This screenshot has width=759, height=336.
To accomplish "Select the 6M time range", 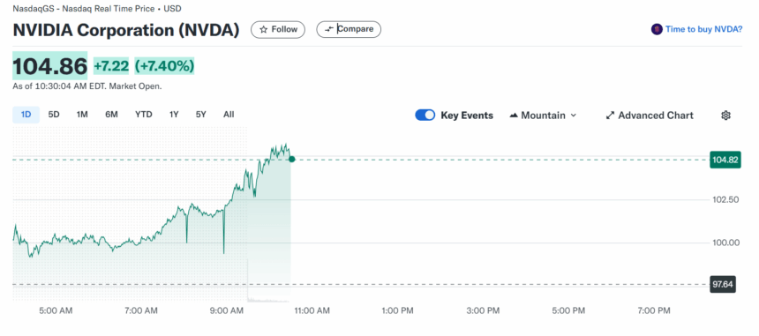I will 111,115.
